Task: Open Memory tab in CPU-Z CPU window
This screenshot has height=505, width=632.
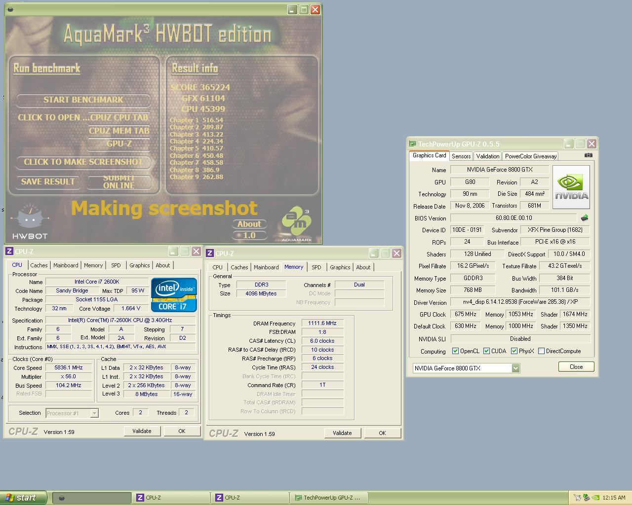Action: pyautogui.click(x=93, y=265)
